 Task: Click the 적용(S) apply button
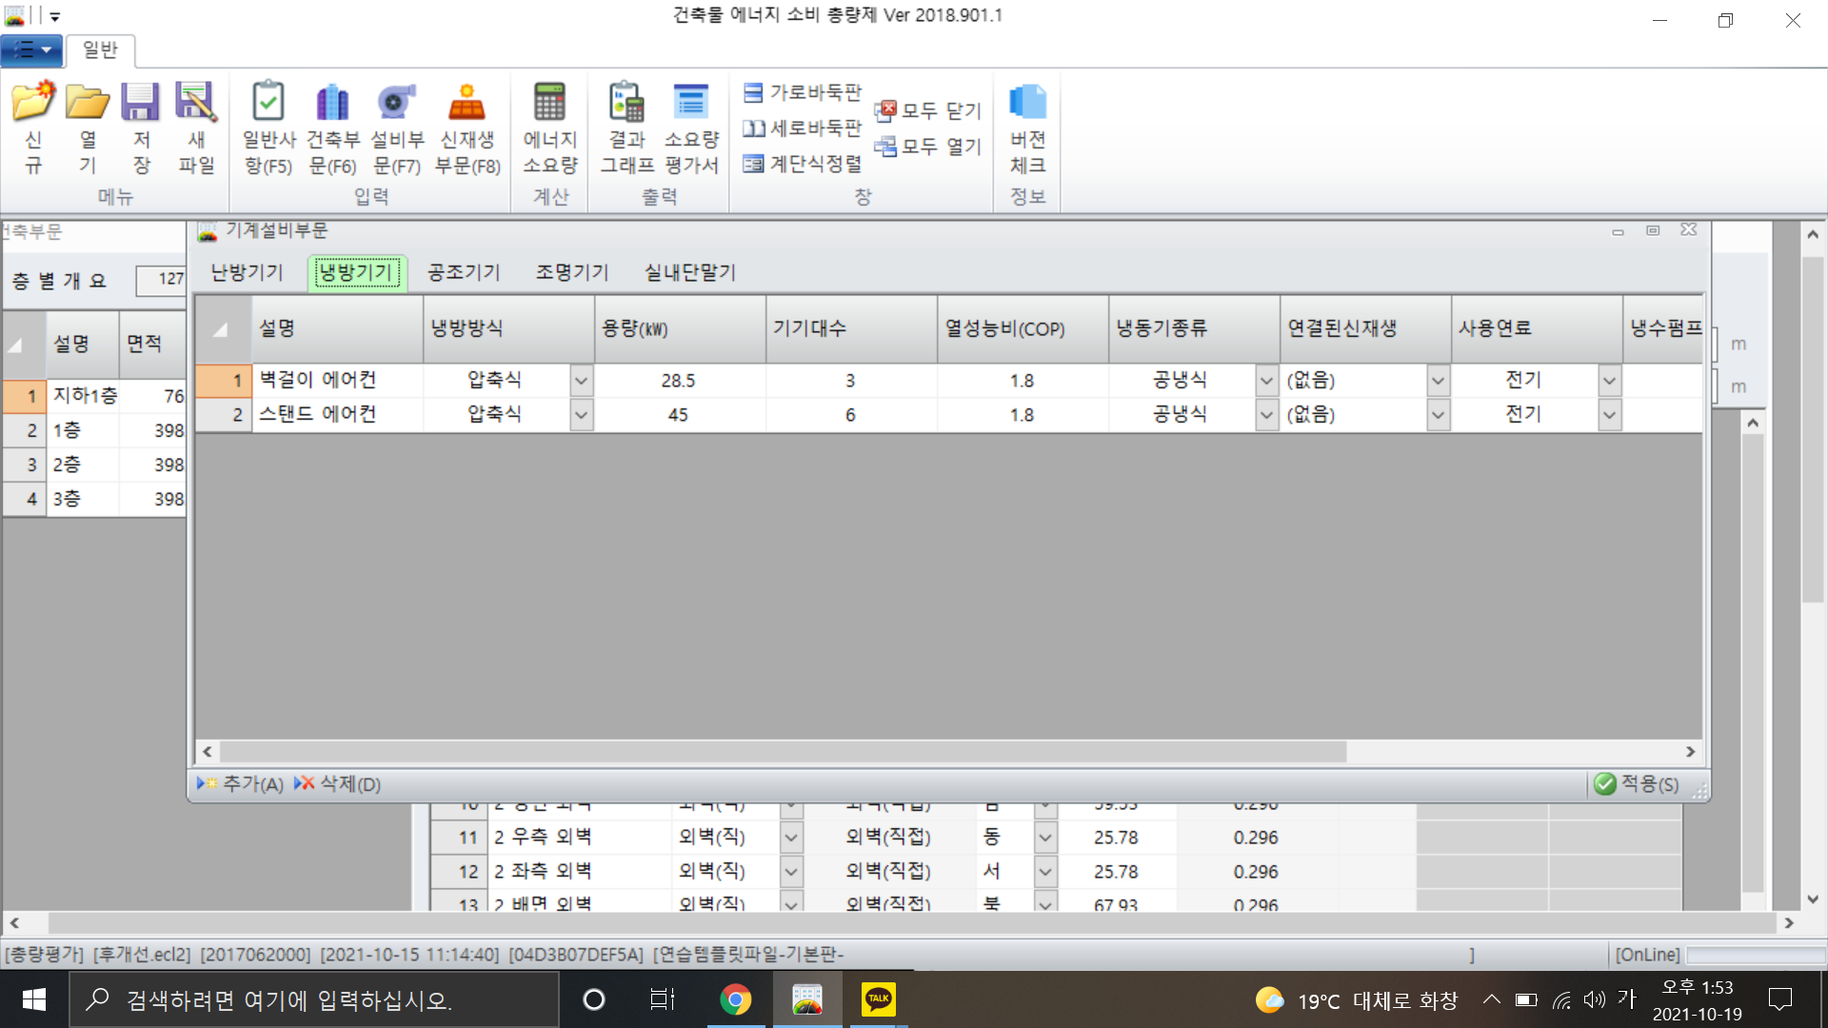pos(1638,783)
